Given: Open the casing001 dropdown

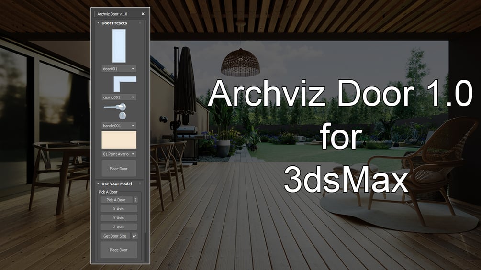Looking at the screenshot, I should (119, 97).
